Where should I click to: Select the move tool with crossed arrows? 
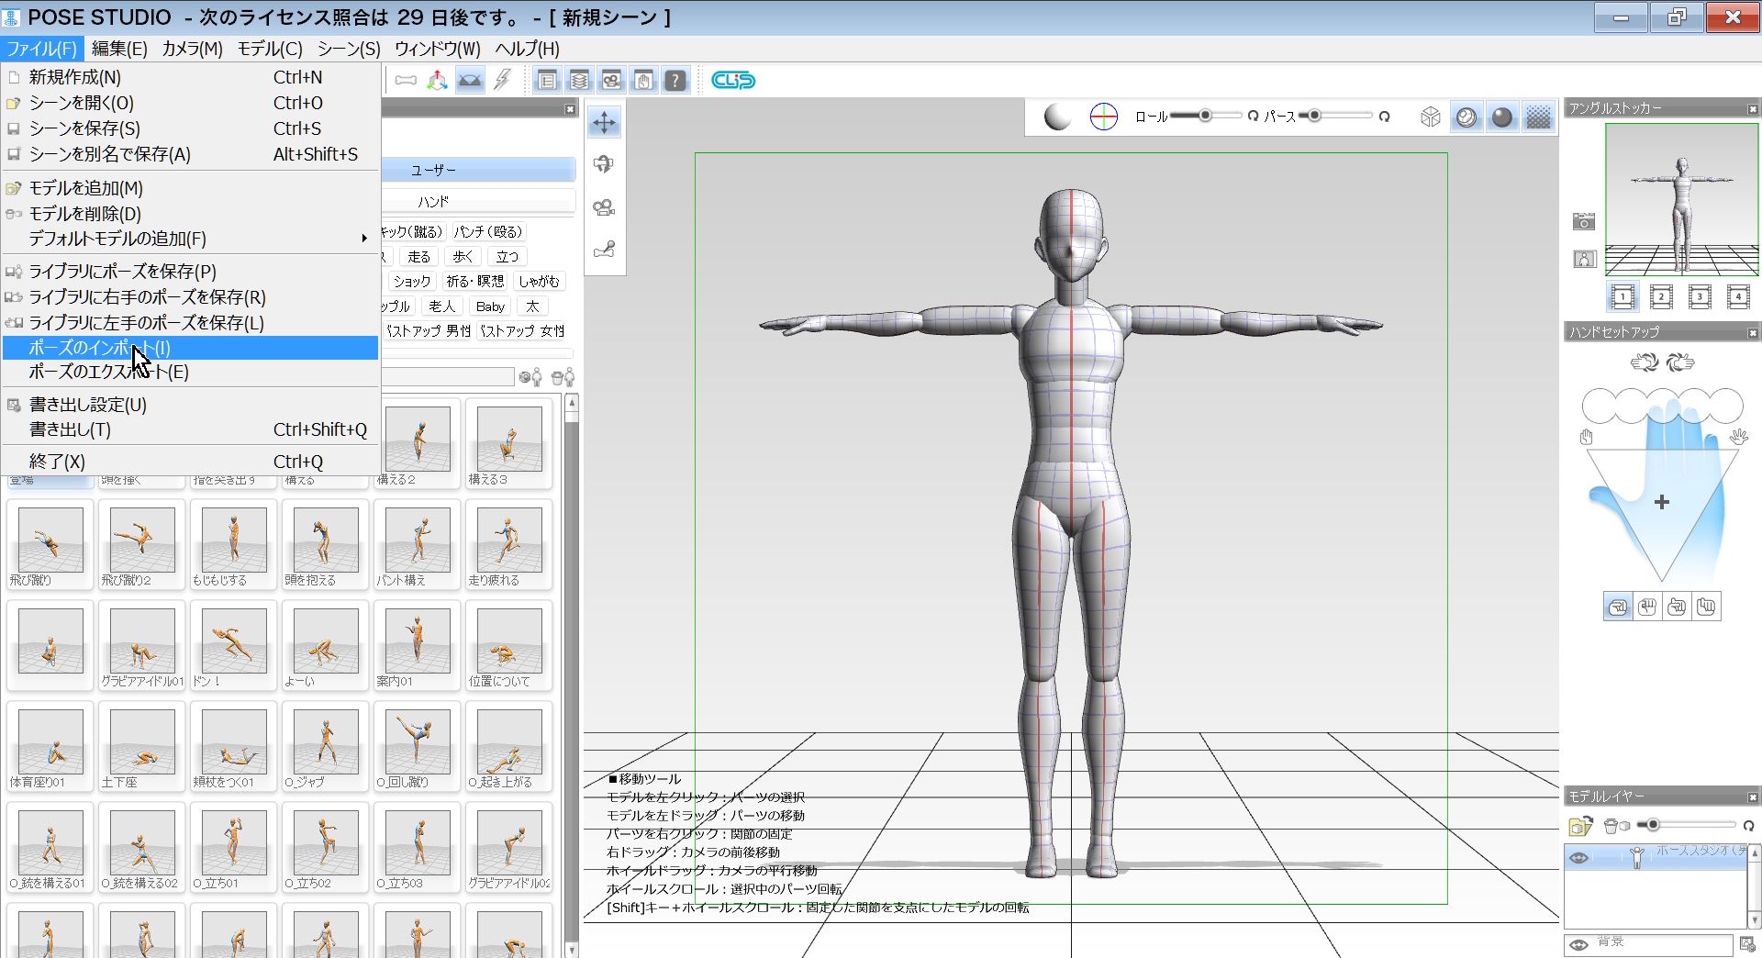click(x=605, y=120)
